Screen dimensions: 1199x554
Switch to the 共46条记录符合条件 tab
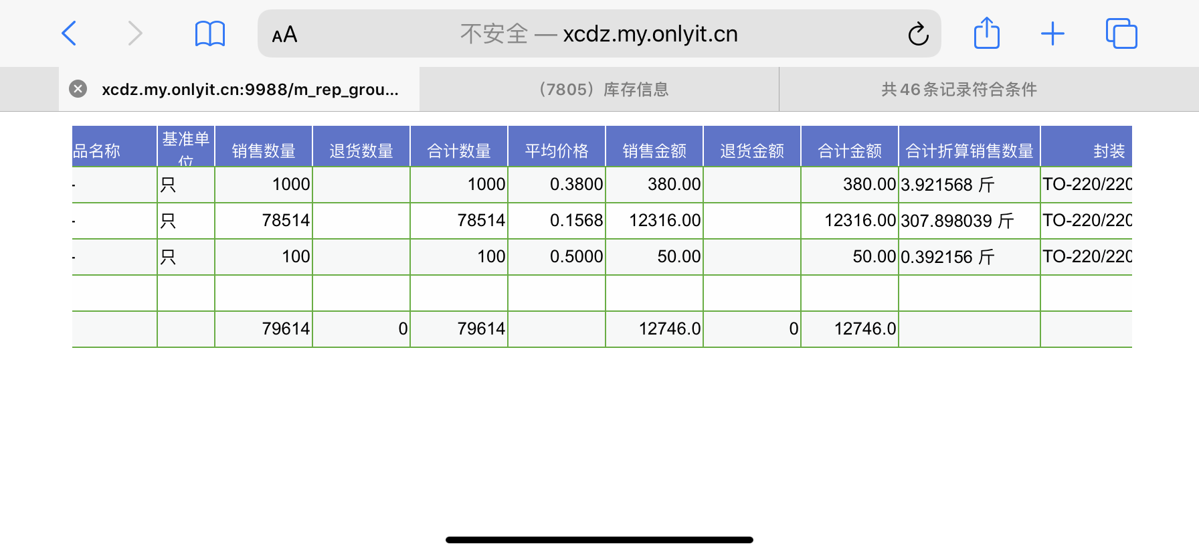[958, 90]
